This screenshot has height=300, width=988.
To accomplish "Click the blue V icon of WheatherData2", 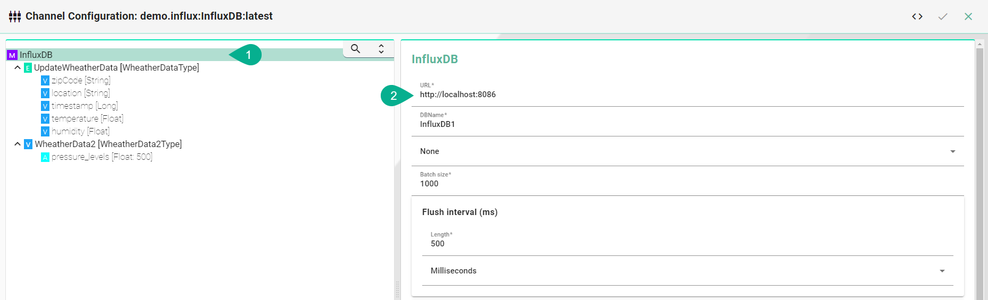I will coord(28,144).
